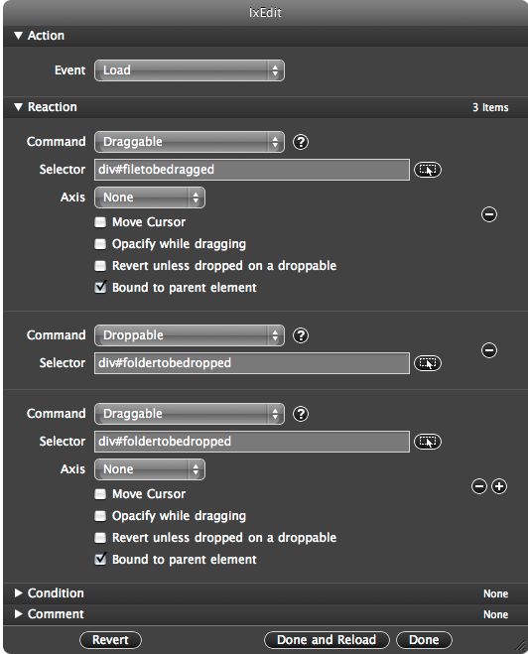
Task: Open help for first Draggable command
Action: (301, 142)
